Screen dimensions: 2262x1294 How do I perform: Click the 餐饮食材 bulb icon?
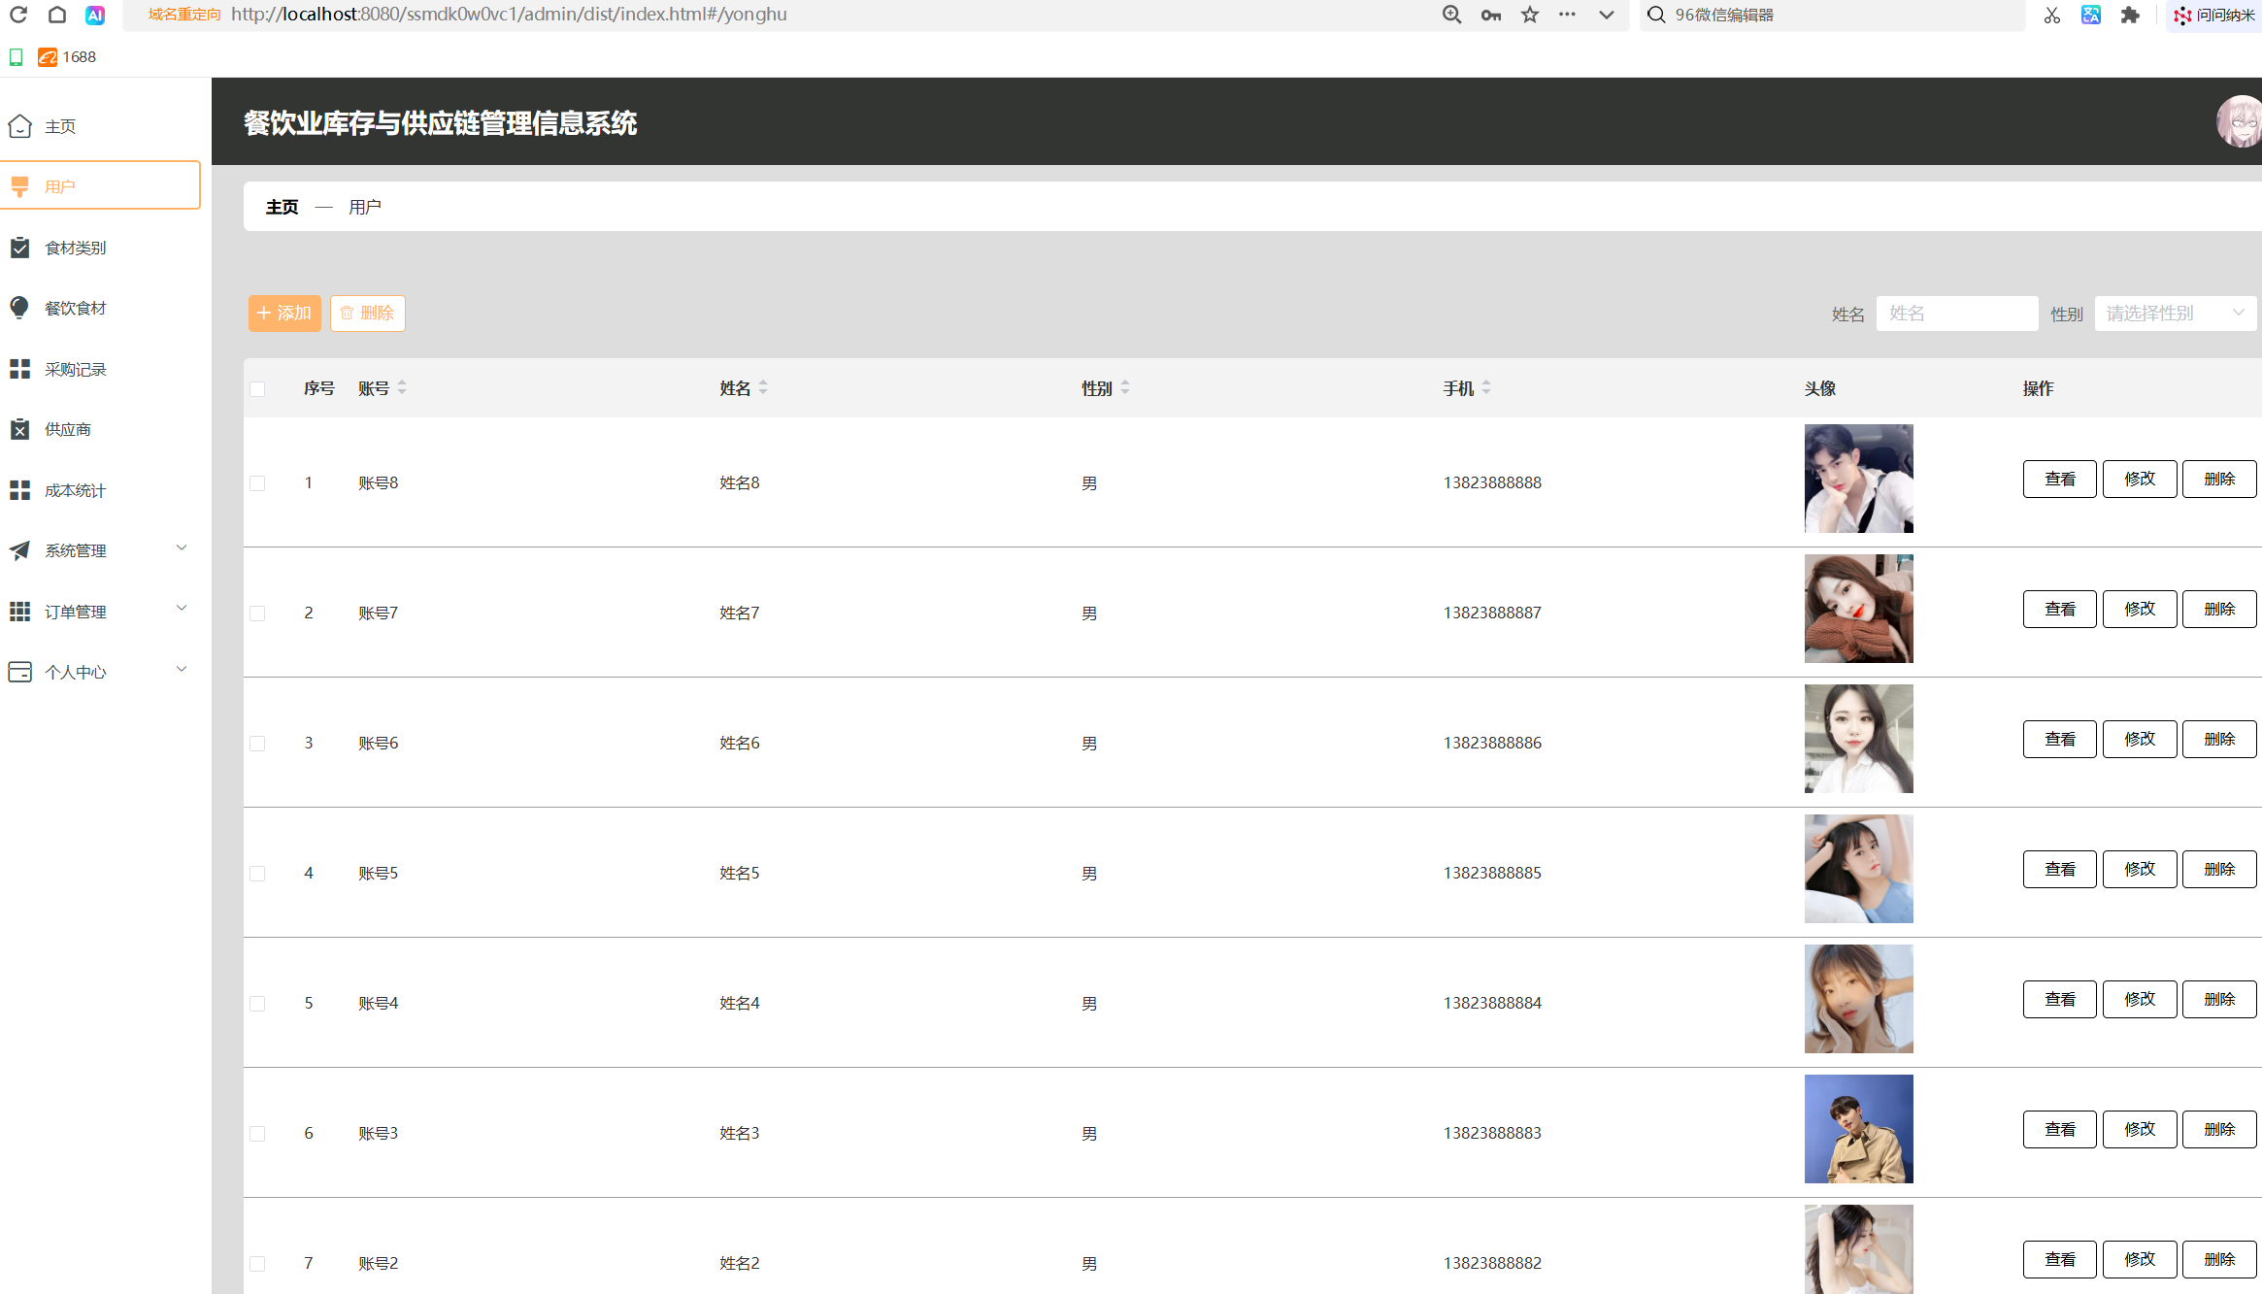[x=19, y=308]
